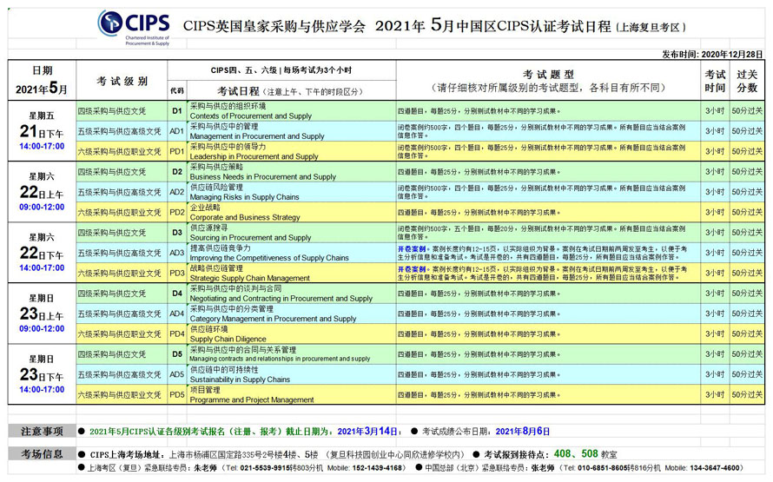Screen dimensions: 773x482
Task: Click the CIPS logo at top
Action: click(134, 28)
